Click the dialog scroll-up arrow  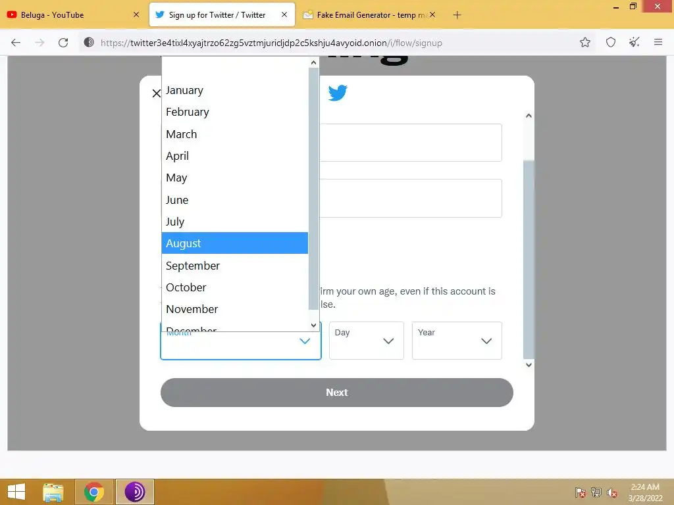click(x=529, y=116)
